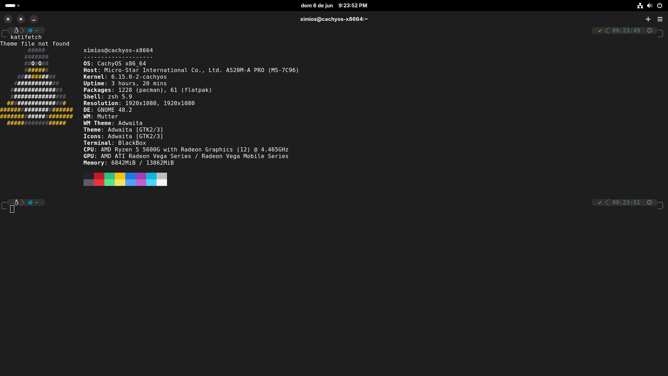Click the Tux icon in the bottom prompt

tap(16, 203)
